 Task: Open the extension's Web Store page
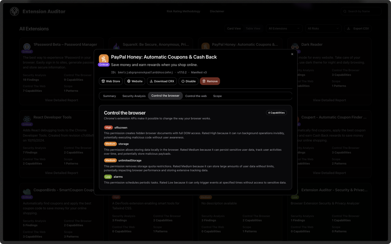click(111, 81)
